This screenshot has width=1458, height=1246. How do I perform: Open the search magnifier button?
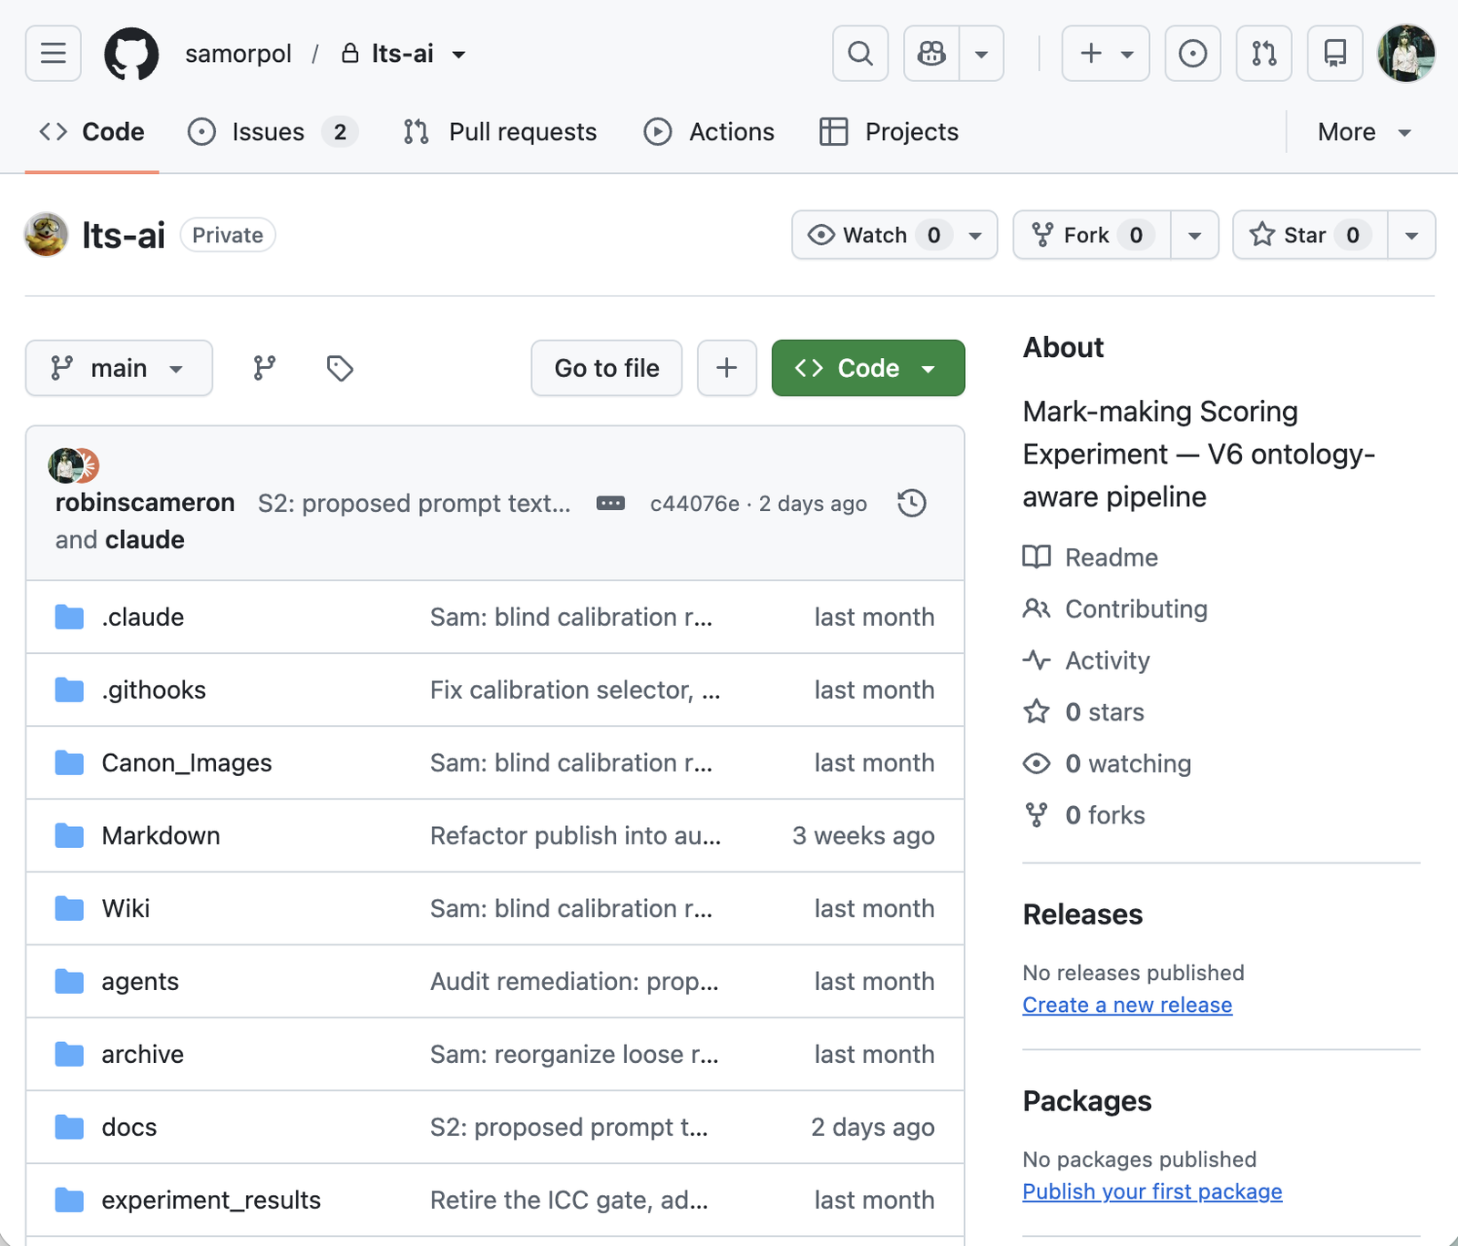(x=860, y=54)
